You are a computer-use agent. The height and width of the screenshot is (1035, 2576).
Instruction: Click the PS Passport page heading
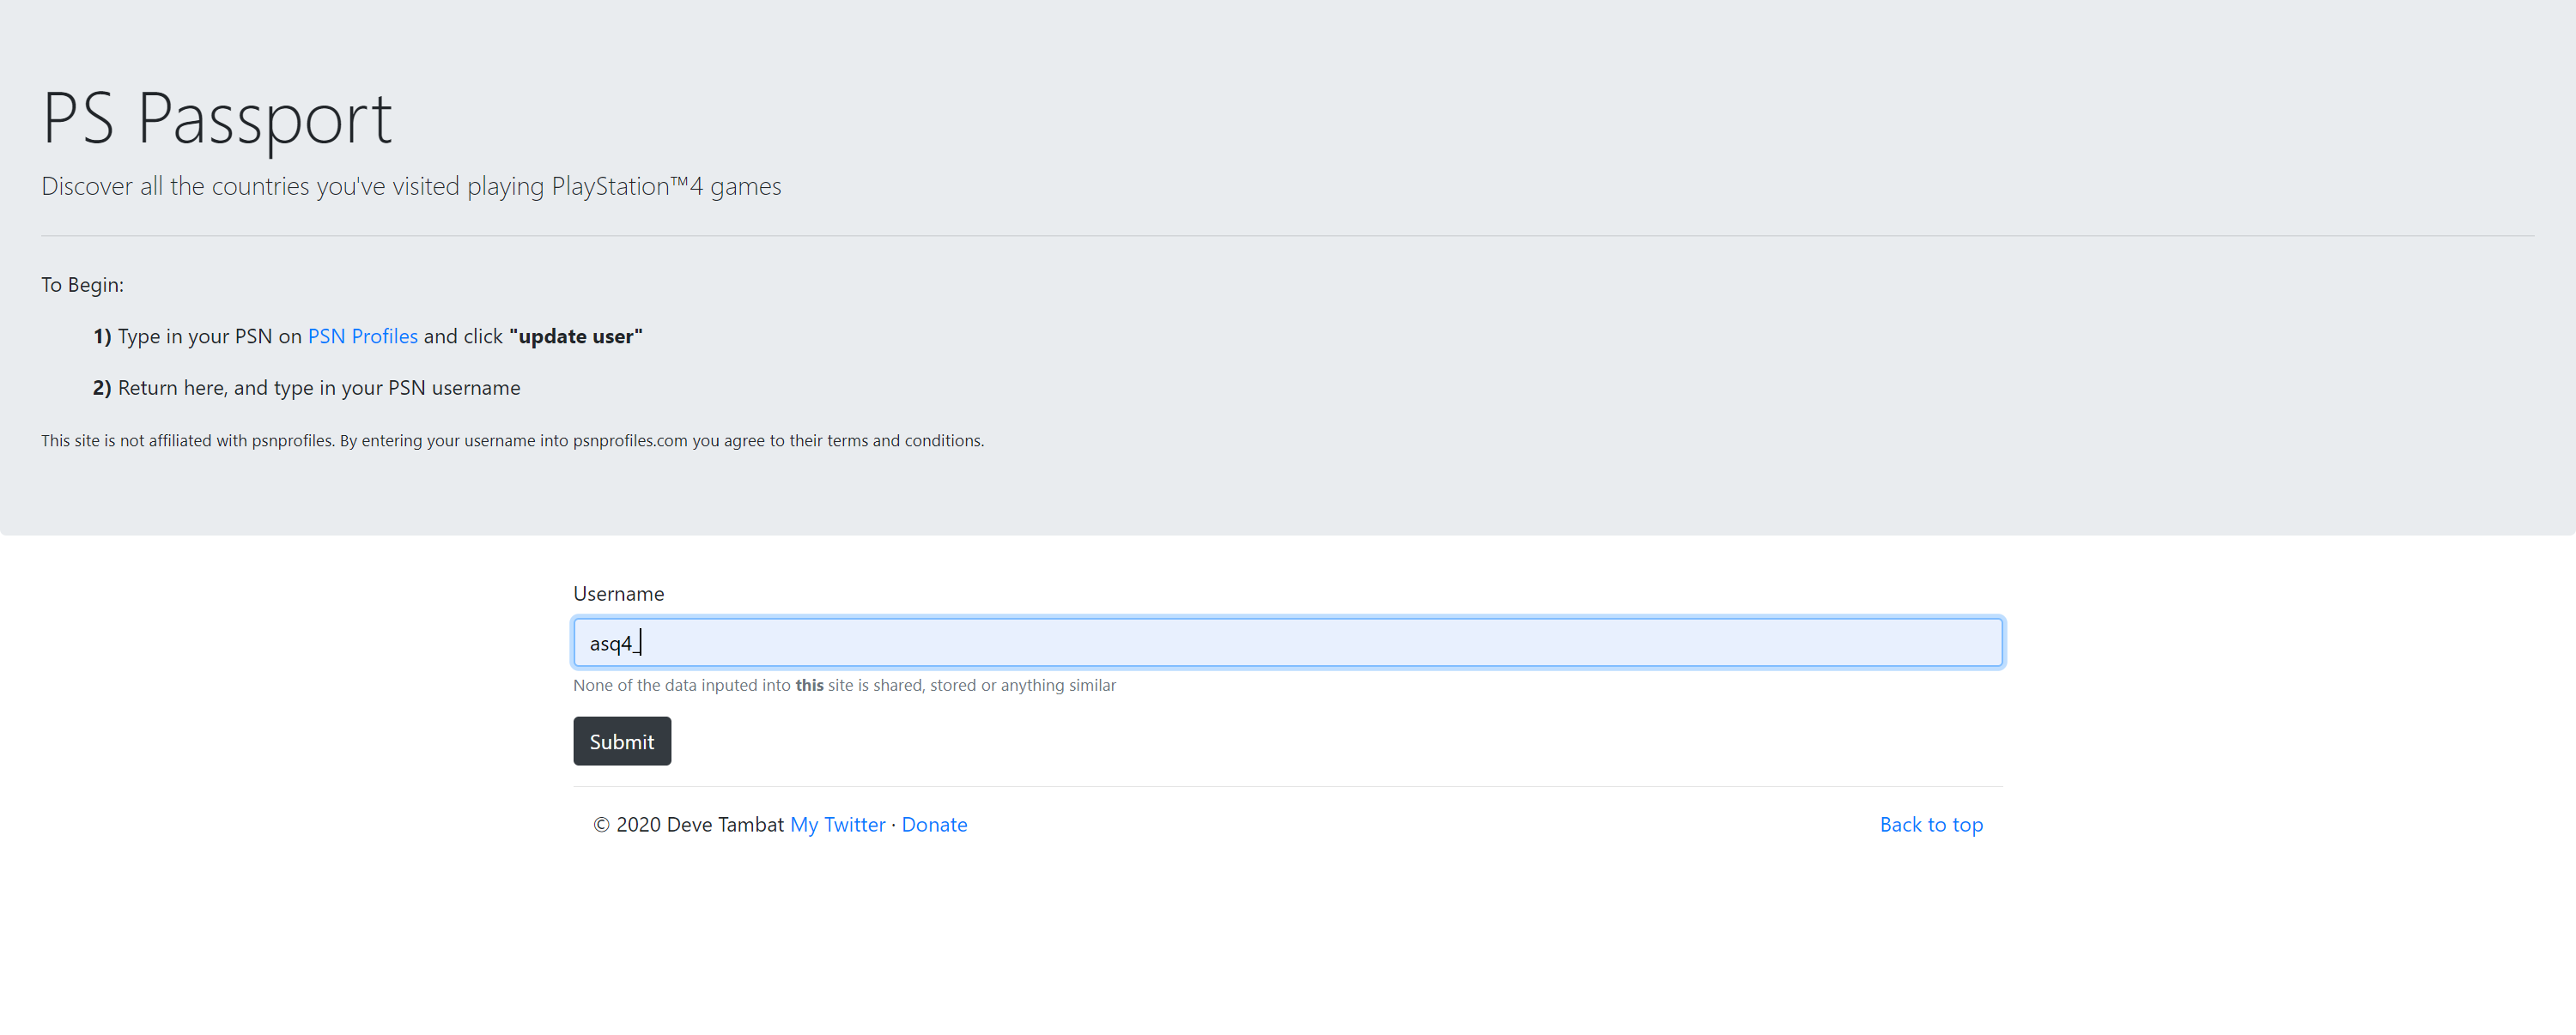[x=217, y=119]
